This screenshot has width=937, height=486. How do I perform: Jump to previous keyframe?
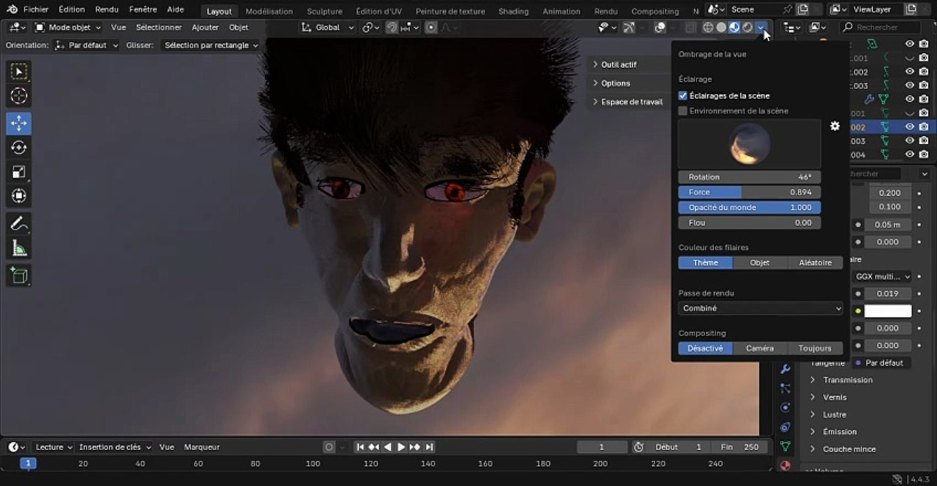click(374, 447)
